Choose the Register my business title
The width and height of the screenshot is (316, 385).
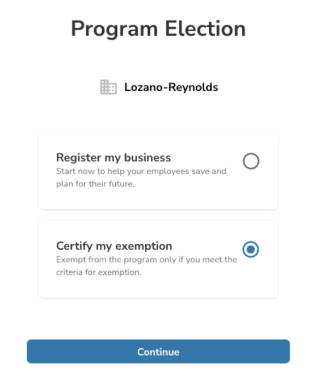click(x=113, y=158)
